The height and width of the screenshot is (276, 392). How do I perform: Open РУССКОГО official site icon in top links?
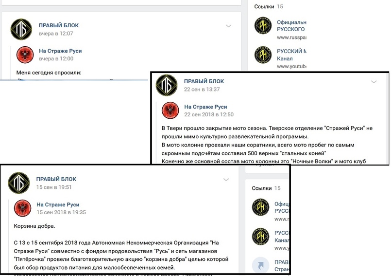pyautogui.click(x=263, y=25)
